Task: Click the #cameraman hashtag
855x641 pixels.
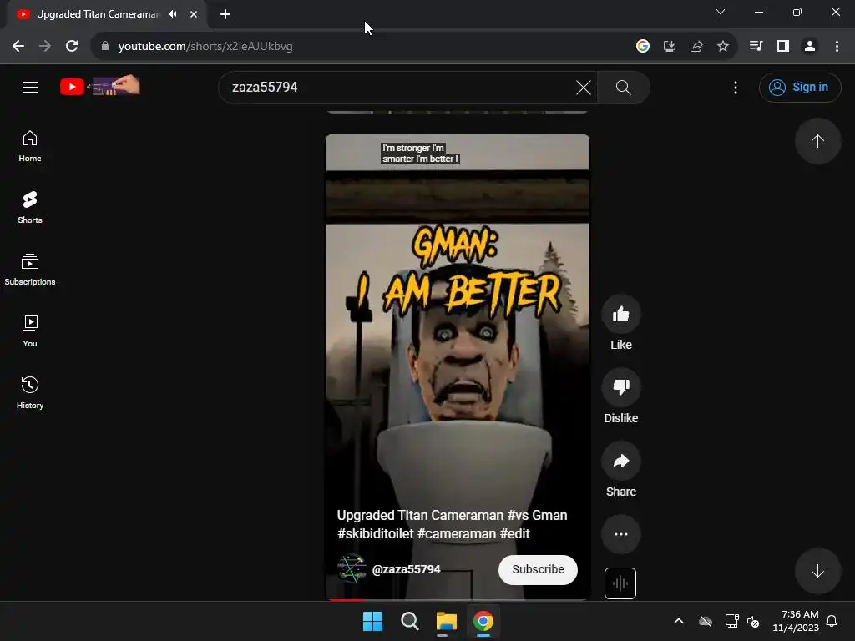Action: pos(457,533)
